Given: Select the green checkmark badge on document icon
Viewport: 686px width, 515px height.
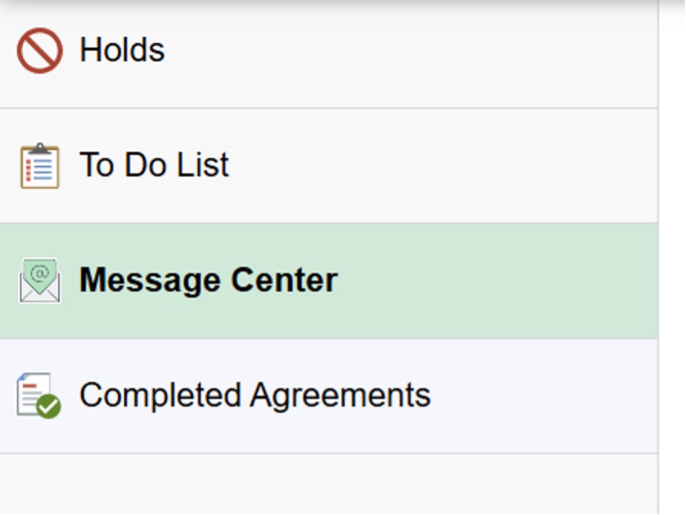Looking at the screenshot, I should tap(48, 407).
